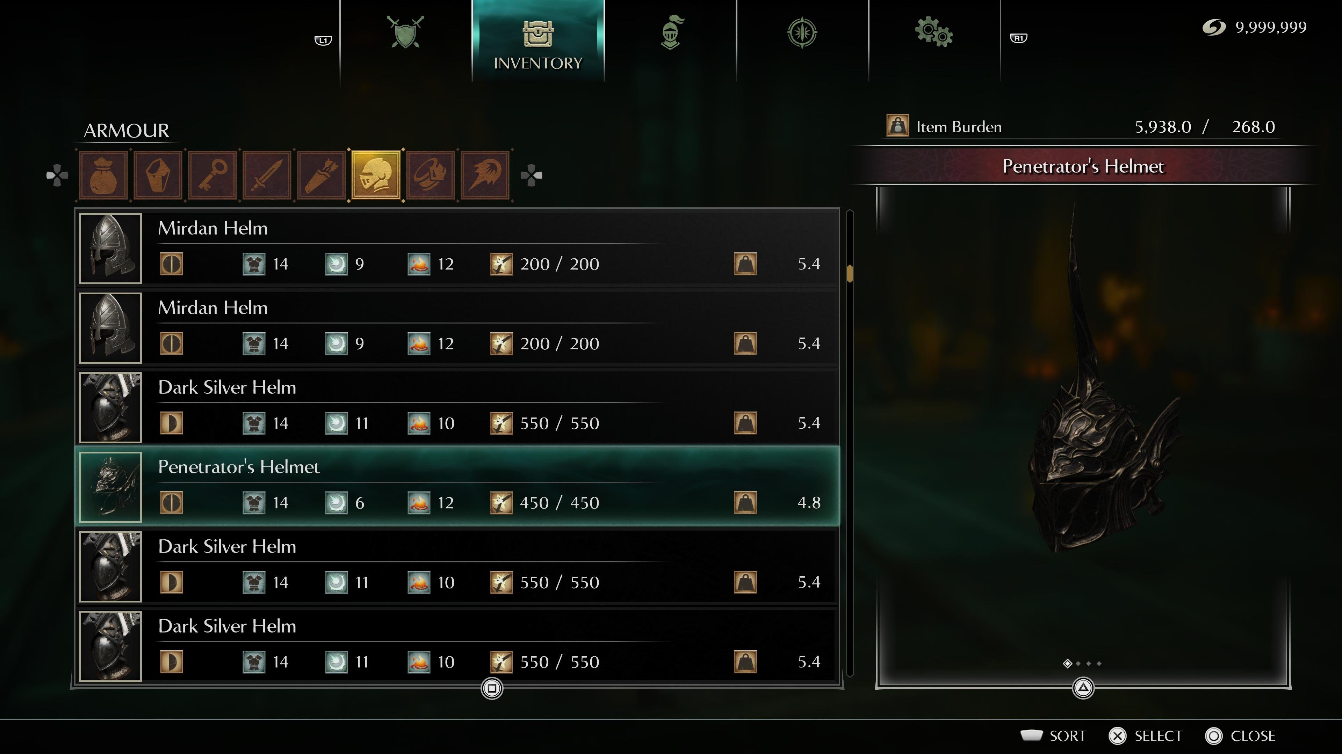The image size is (1342, 754).
Task: Open the spells fireball category icon
Action: [485, 175]
